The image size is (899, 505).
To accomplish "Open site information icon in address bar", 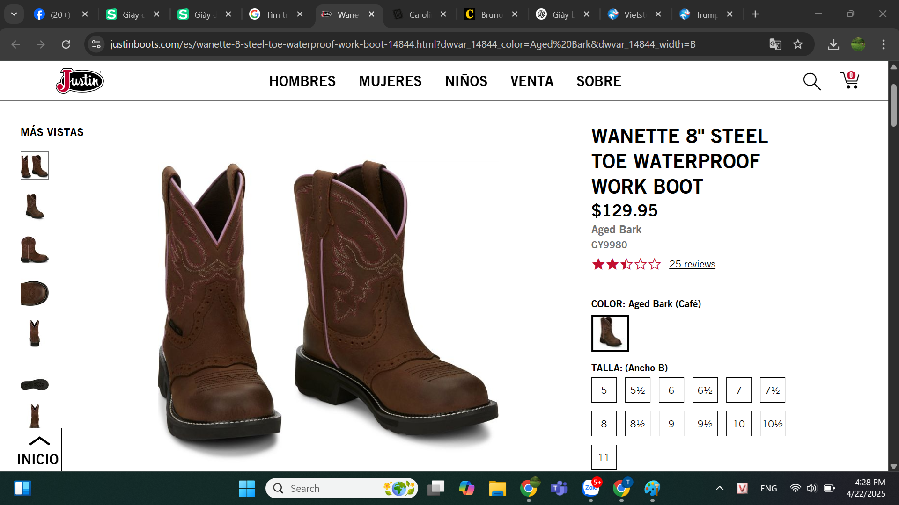I will click(x=96, y=44).
